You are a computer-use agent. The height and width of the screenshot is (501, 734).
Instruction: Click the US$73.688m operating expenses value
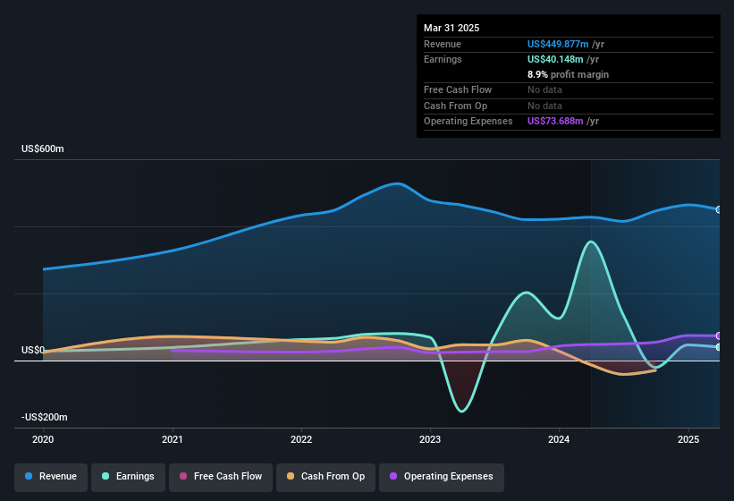coord(555,122)
